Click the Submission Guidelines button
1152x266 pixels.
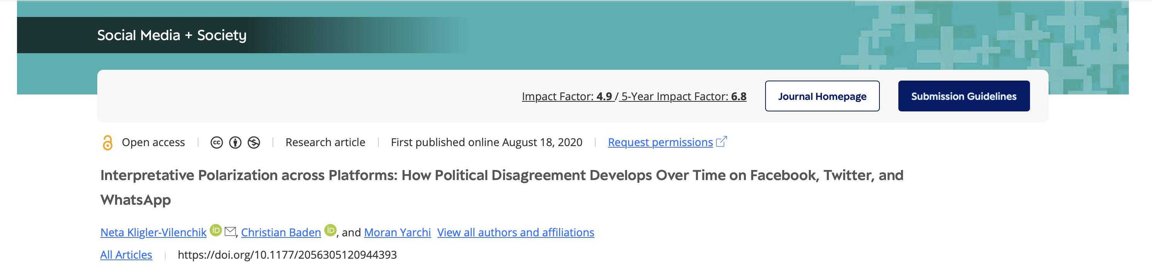(x=964, y=96)
